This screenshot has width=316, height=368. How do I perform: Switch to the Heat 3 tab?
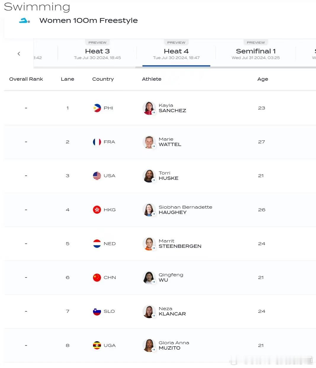[x=97, y=53]
